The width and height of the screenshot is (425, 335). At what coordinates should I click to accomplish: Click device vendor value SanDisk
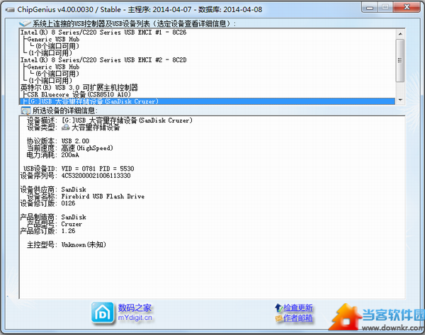(74, 189)
